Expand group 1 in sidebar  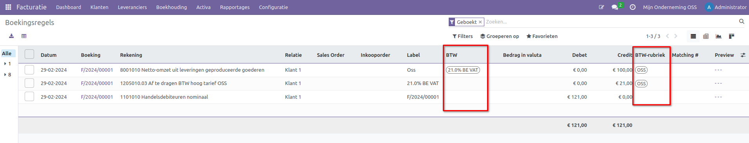coord(7,63)
